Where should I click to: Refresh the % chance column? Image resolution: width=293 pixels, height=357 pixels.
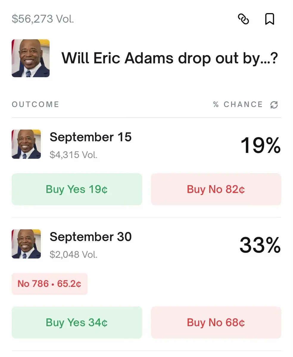(274, 105)
